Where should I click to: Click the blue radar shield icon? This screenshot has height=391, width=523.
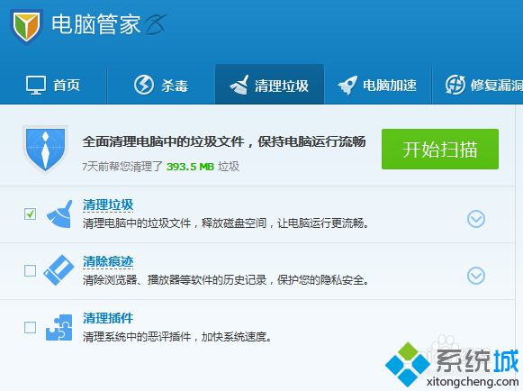point(45,150)
